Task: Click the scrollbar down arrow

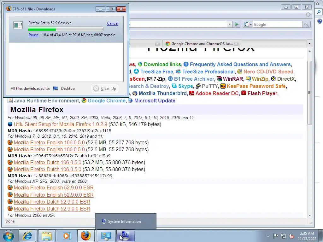Action: [310, 215]
